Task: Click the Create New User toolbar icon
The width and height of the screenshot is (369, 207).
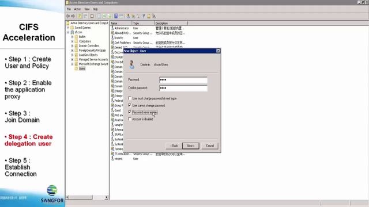Action: [x=128, y=16]
